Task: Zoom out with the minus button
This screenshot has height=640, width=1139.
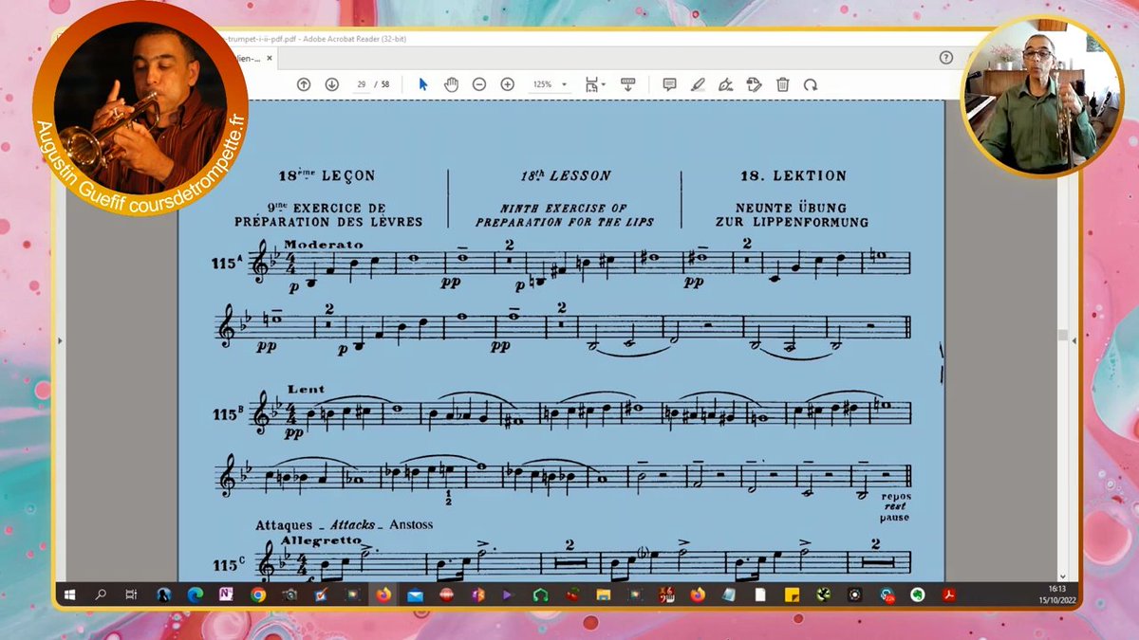Action: (479, 84)
